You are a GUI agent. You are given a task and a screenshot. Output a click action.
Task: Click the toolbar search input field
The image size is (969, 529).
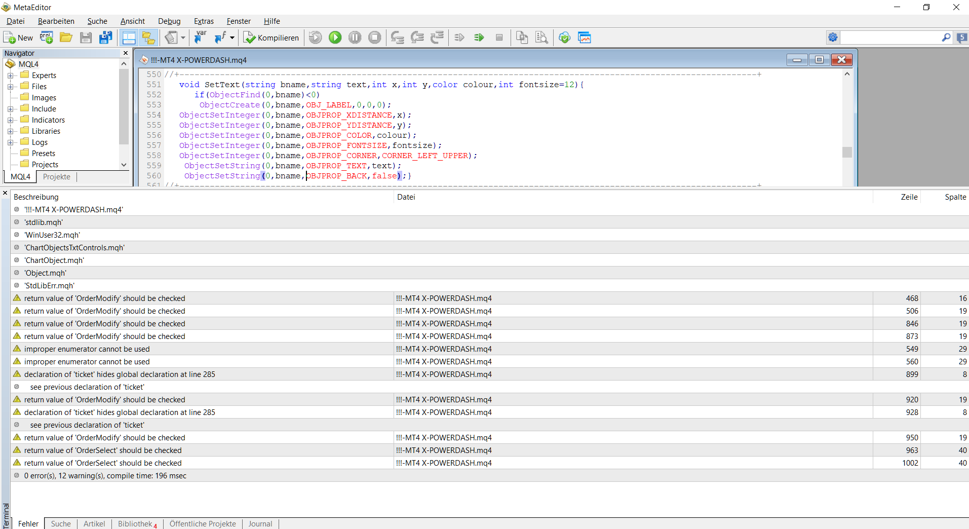coord(889,37)
